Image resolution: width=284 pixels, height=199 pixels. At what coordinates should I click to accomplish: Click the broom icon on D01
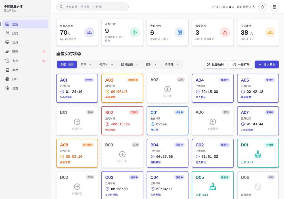[x=258, y=154]
